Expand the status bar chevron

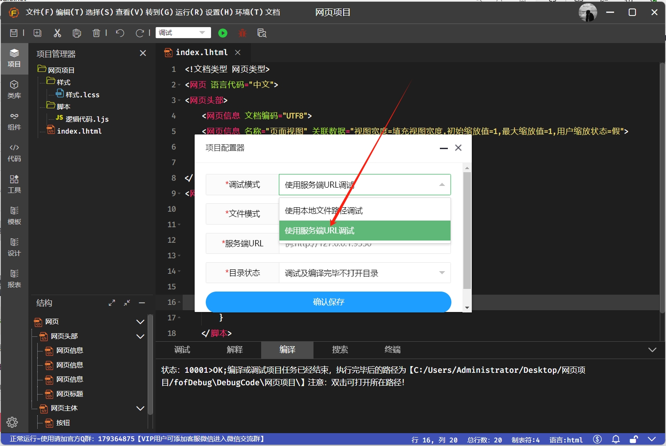pyautogui.click(x=652, y=439)
